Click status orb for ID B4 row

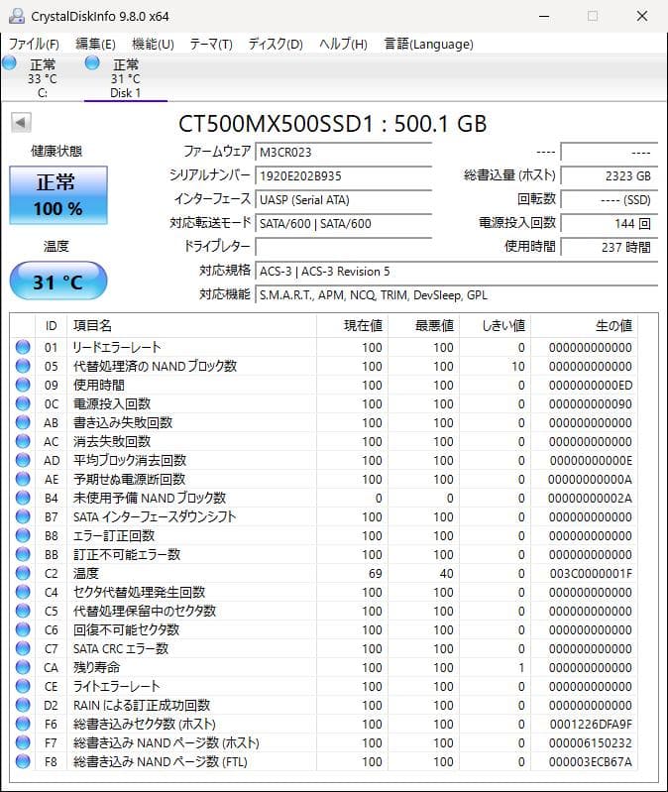coord(23,498)
